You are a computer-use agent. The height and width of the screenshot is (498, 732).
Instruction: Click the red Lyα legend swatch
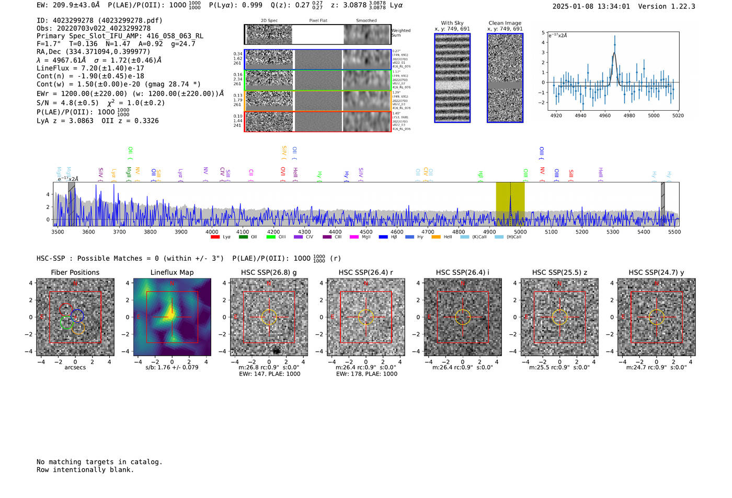coord(215,237)
